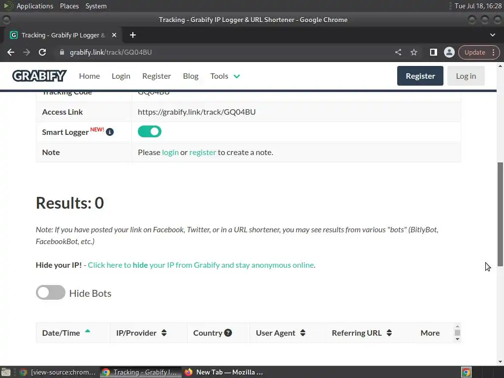Close the Tracking - Grabify tab
504x378 pixels.
[x=114, y=35]
